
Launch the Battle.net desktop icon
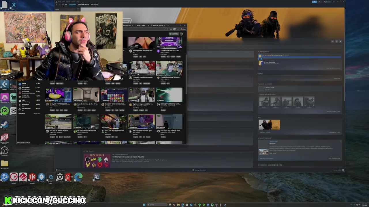coord(4,177)
